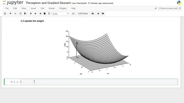This screenshot has width=184, height=103.
Task: Click the 3D error surface plot image
Action: [97, 52]
